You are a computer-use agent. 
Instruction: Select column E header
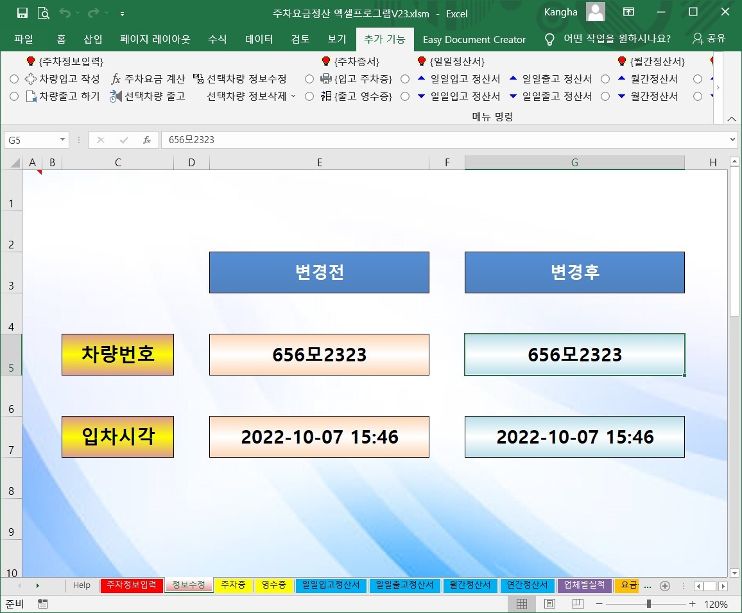point(320,163)
